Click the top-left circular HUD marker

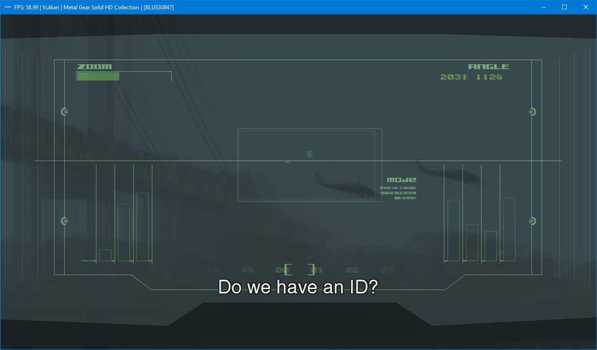[65, 112]
